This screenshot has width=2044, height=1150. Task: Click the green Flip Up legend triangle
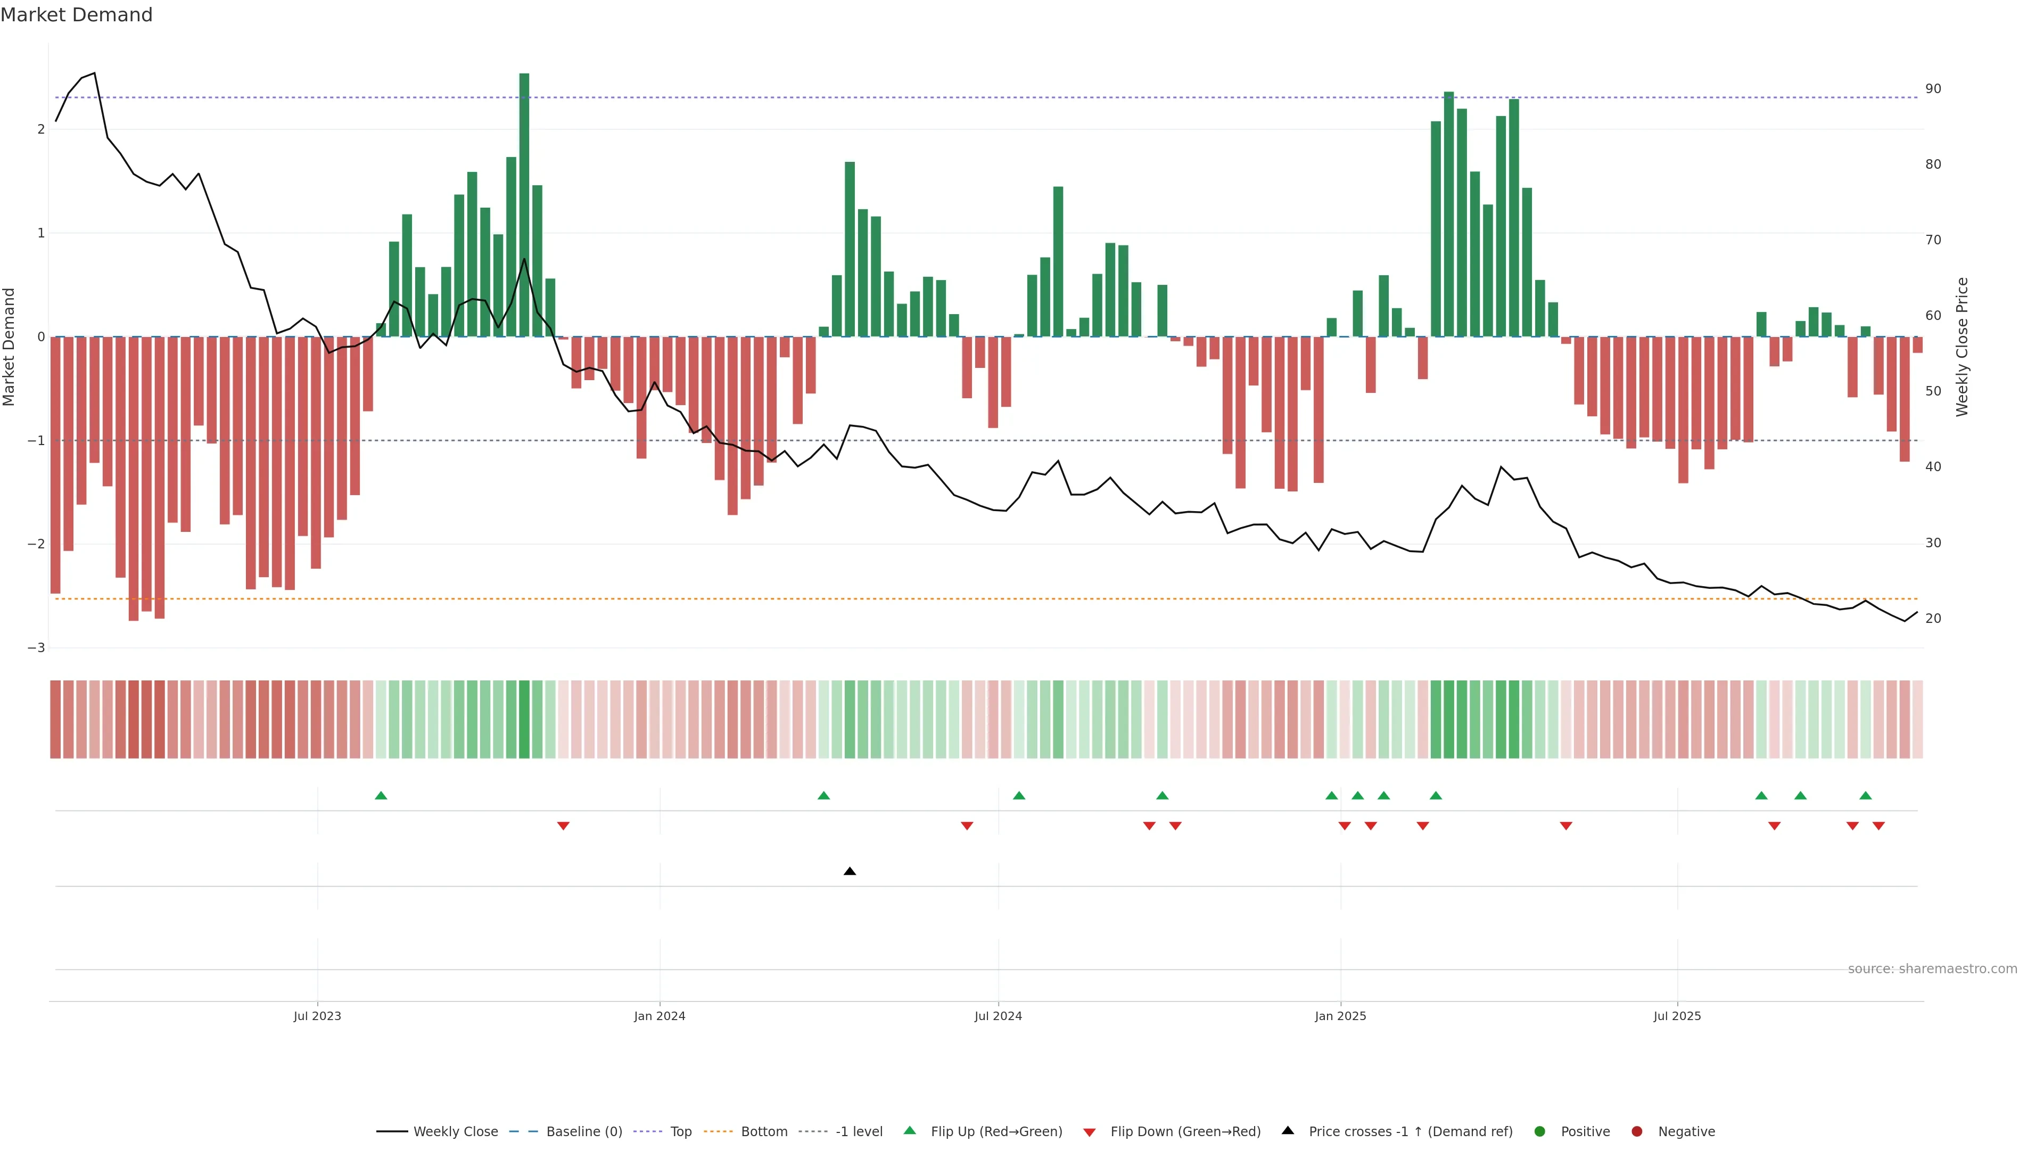[910, 1130]
